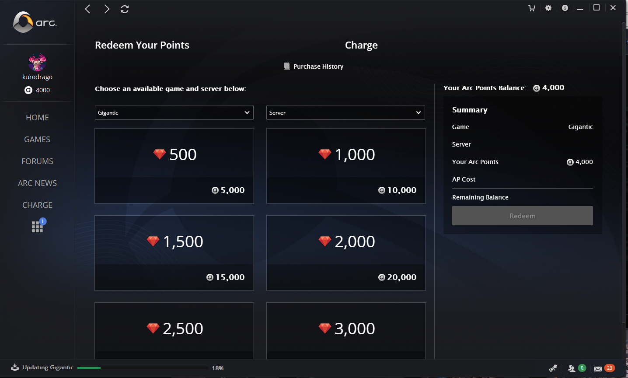Click the Updating Gigantic progress bar
The image size is (628, 378).
[142, 368]
